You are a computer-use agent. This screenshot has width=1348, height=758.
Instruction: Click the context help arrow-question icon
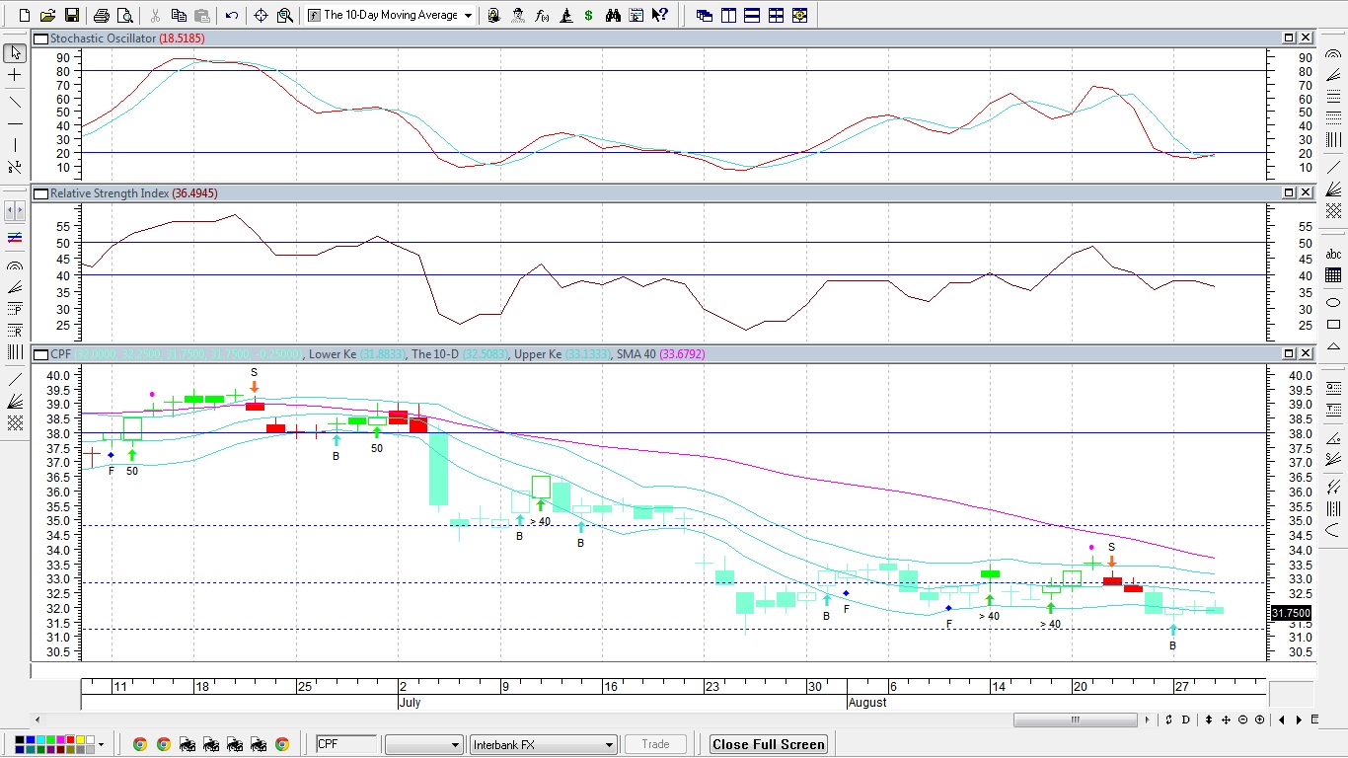660,15
